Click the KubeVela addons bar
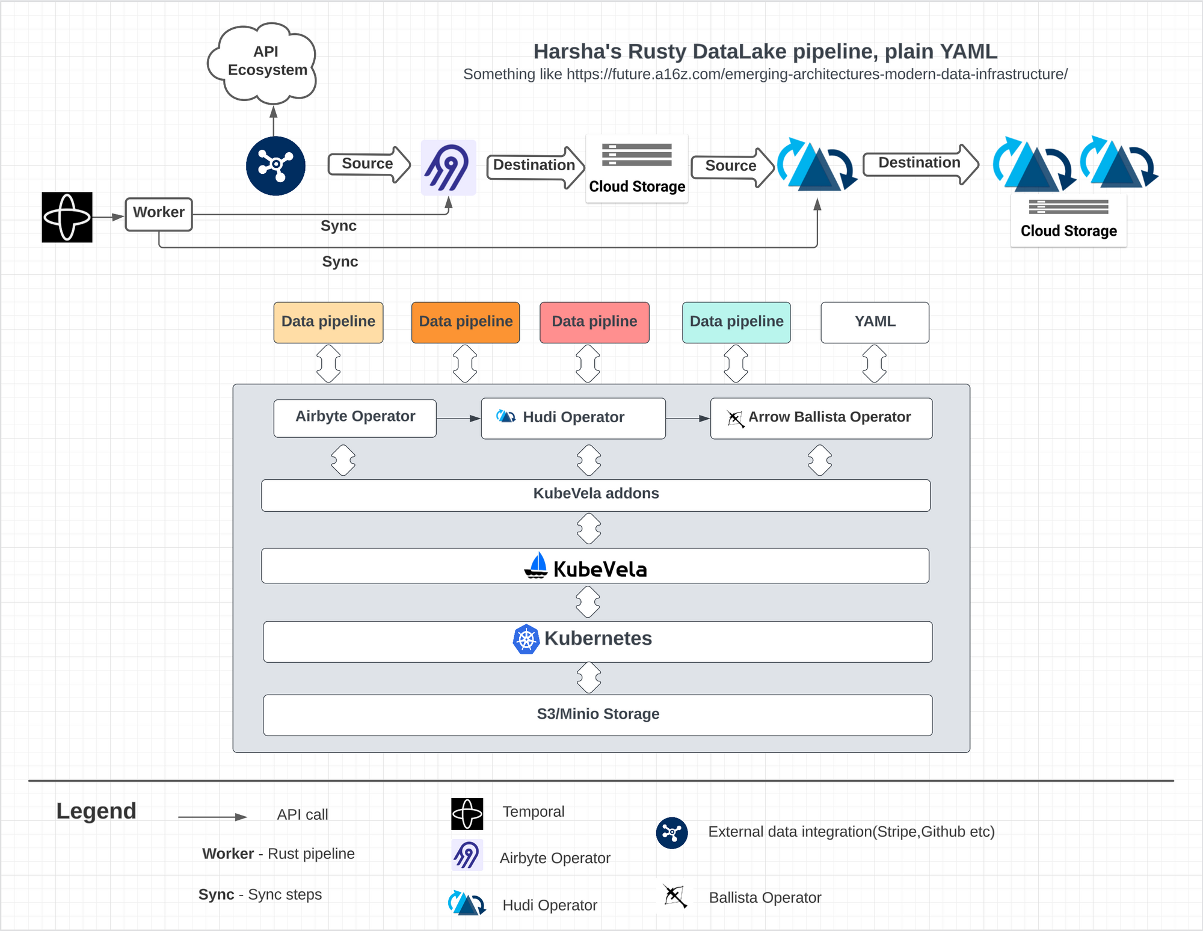This screenshot has height=931, width=1203. click(x=595, y=495)
